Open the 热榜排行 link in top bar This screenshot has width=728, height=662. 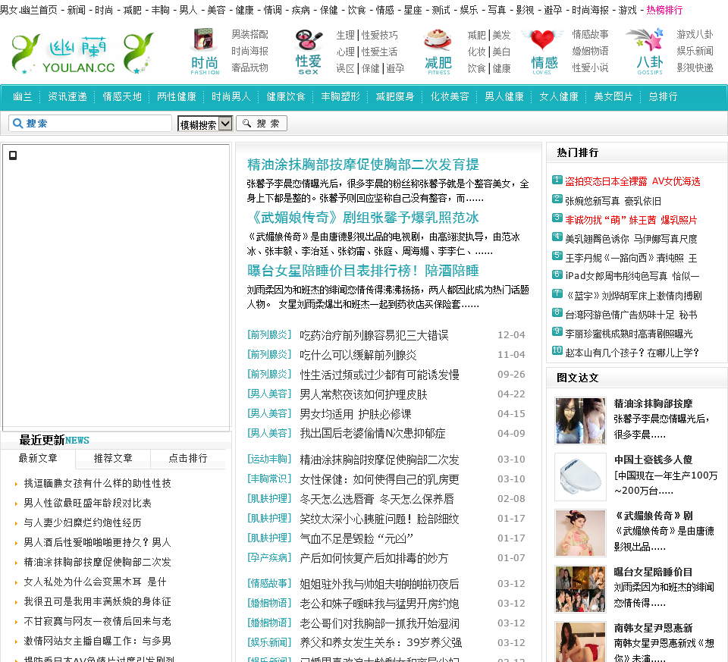pyautogui.click(x=664, y=10)
